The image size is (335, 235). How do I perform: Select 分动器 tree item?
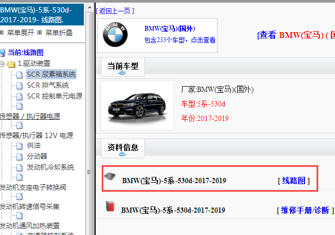coord(37,156)
